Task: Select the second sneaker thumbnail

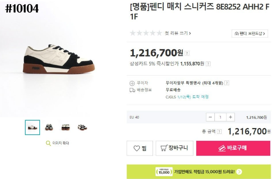Action: tap(49, 127)
